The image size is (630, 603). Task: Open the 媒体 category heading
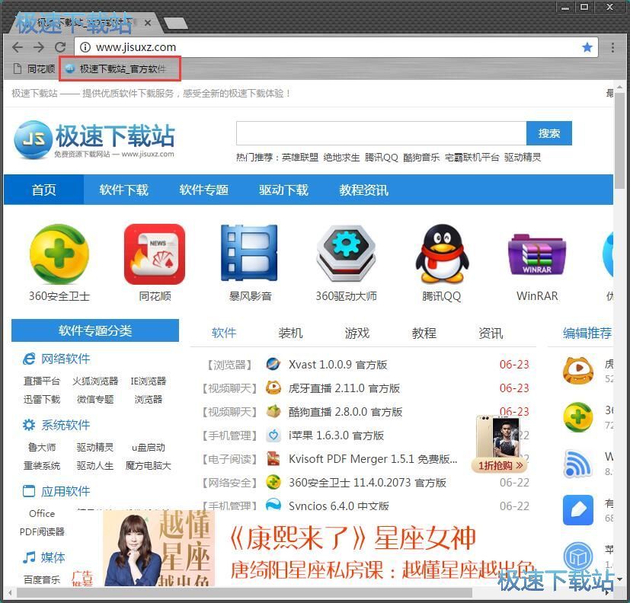point(53,557)
